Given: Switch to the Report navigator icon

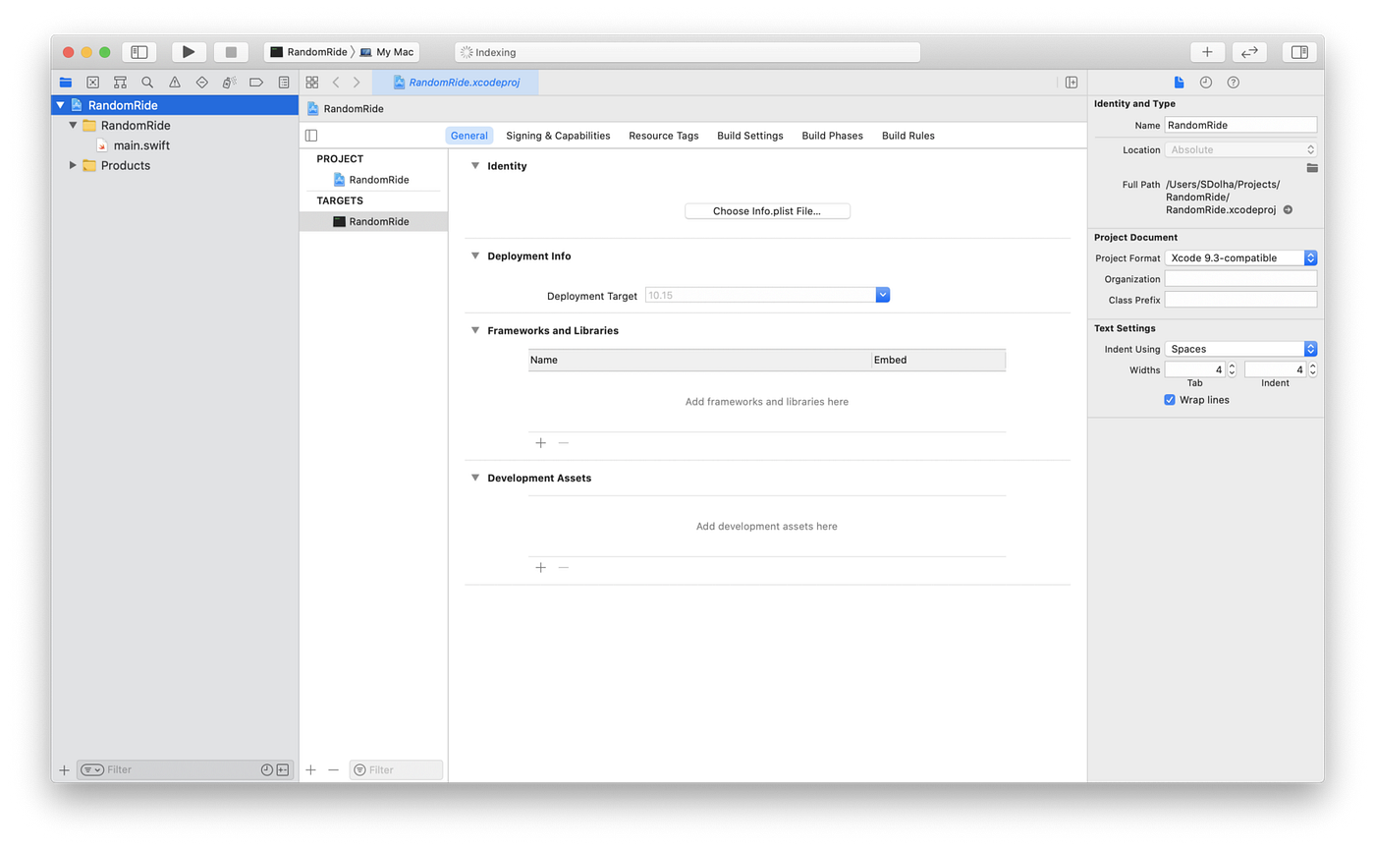Looking at the screenshot, I should [x=284, y=83].
